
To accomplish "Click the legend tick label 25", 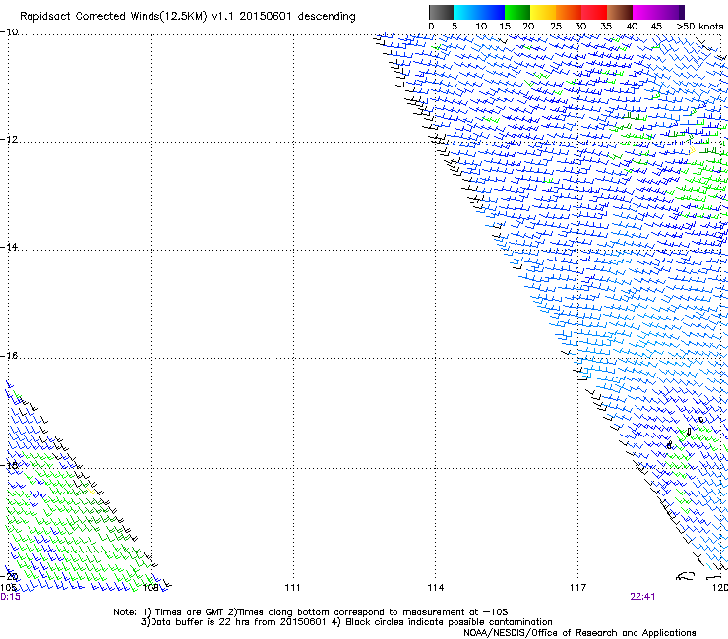I will [556, 27].
